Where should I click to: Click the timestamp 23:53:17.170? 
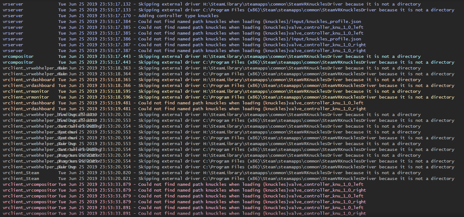(115, 16)
